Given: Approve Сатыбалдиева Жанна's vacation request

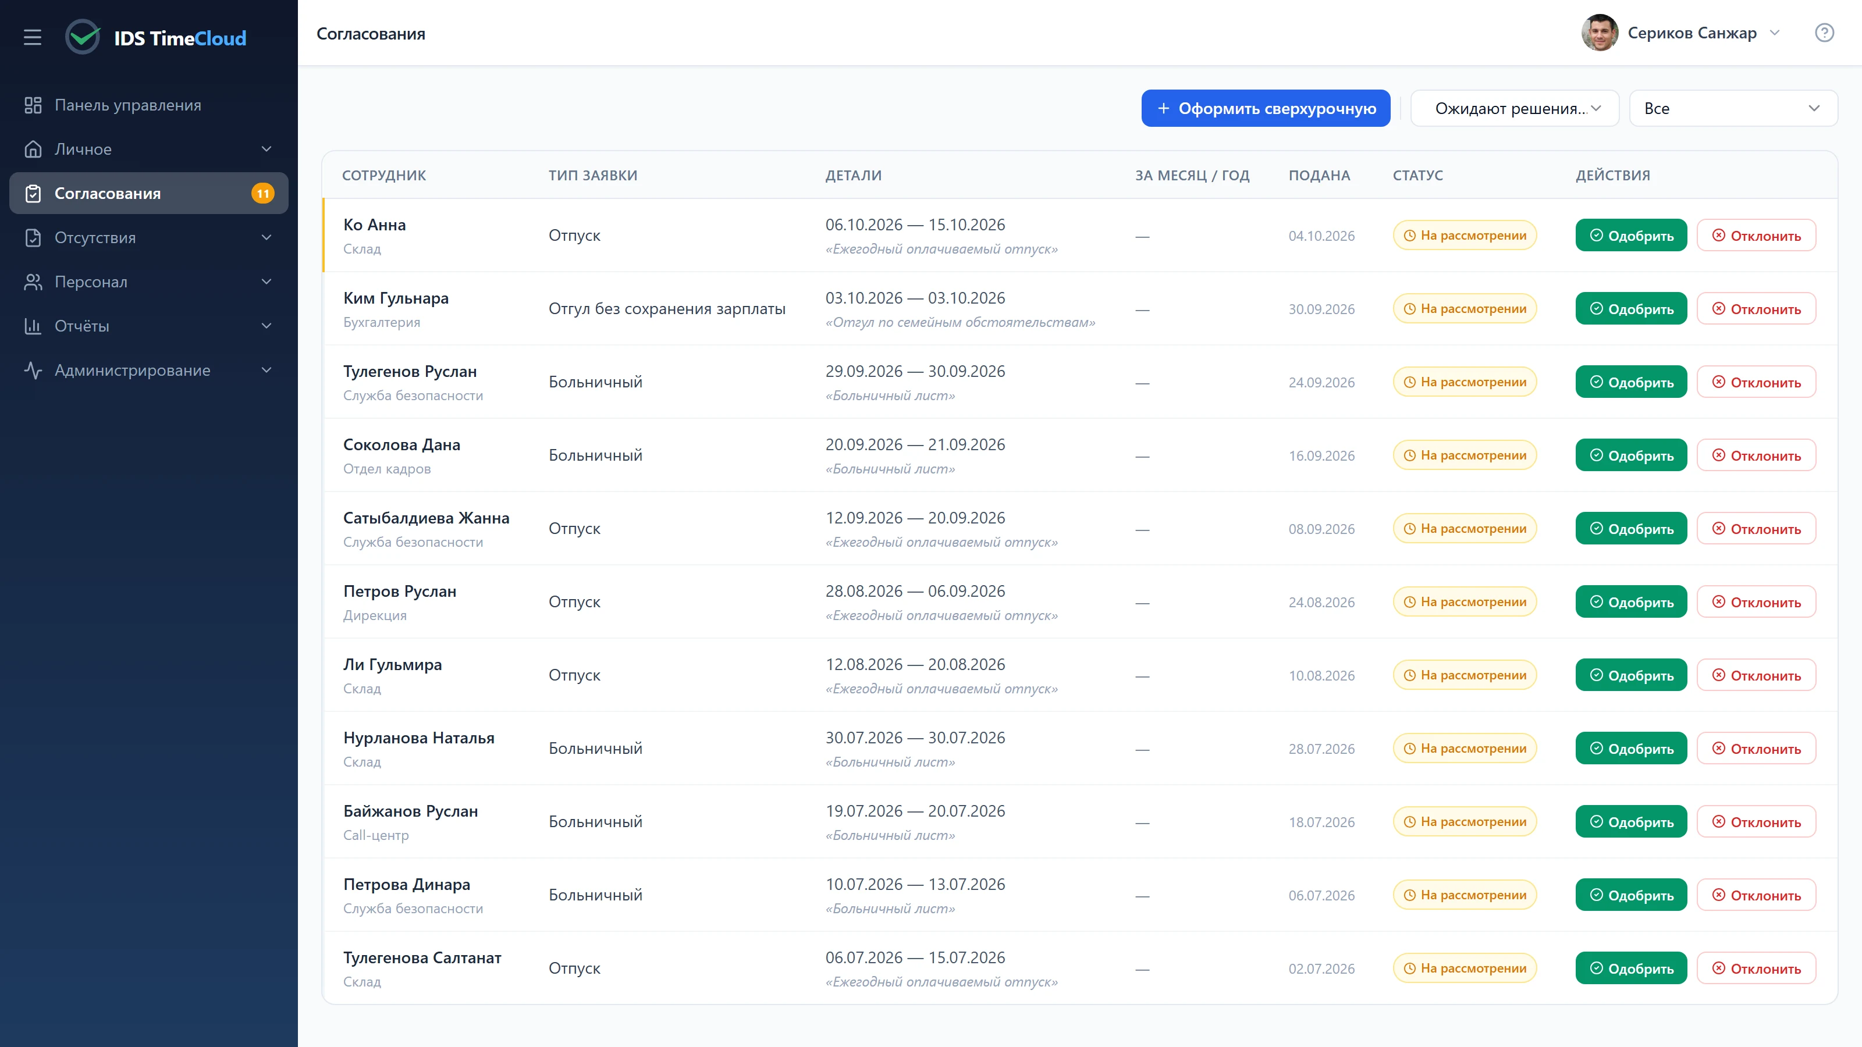Looking at the screenshot, I should [x=1630, y=529].
